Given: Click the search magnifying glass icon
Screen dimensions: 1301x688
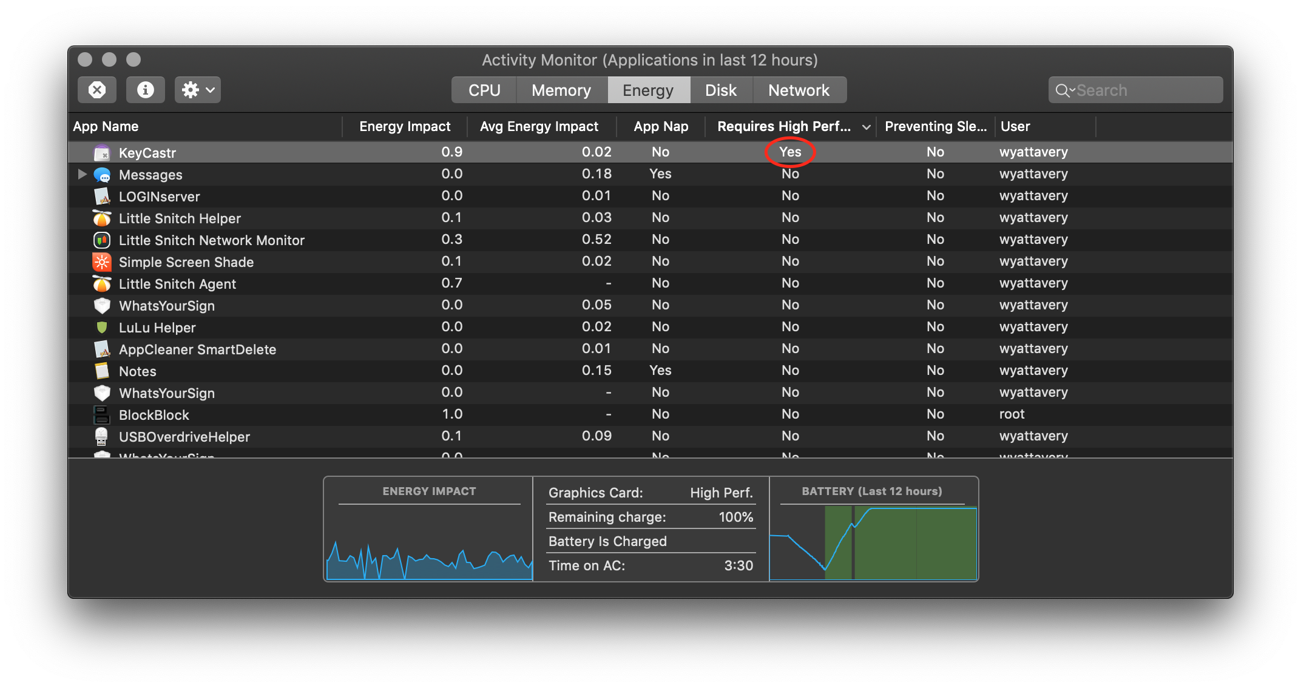Looking at the screenshot, I should tap(1063, 90).
